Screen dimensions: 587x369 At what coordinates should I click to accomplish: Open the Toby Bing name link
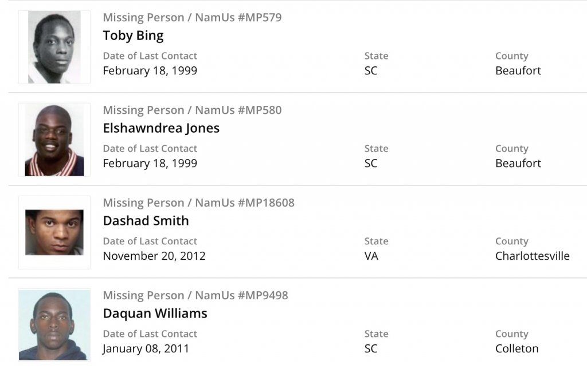133,35
